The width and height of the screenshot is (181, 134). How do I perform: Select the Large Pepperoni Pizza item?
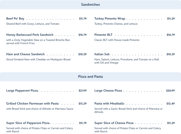22,91
